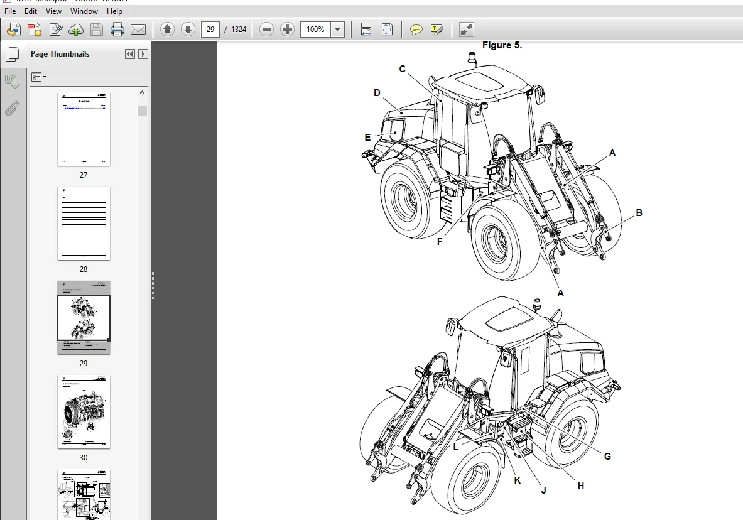Collapse the navigation pane with double-arrow button
This screenshot has height=520, width=743.
(x=130, y=54)
